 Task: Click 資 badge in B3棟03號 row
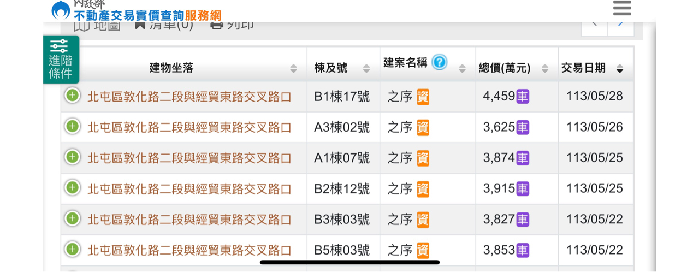(423, 220)
